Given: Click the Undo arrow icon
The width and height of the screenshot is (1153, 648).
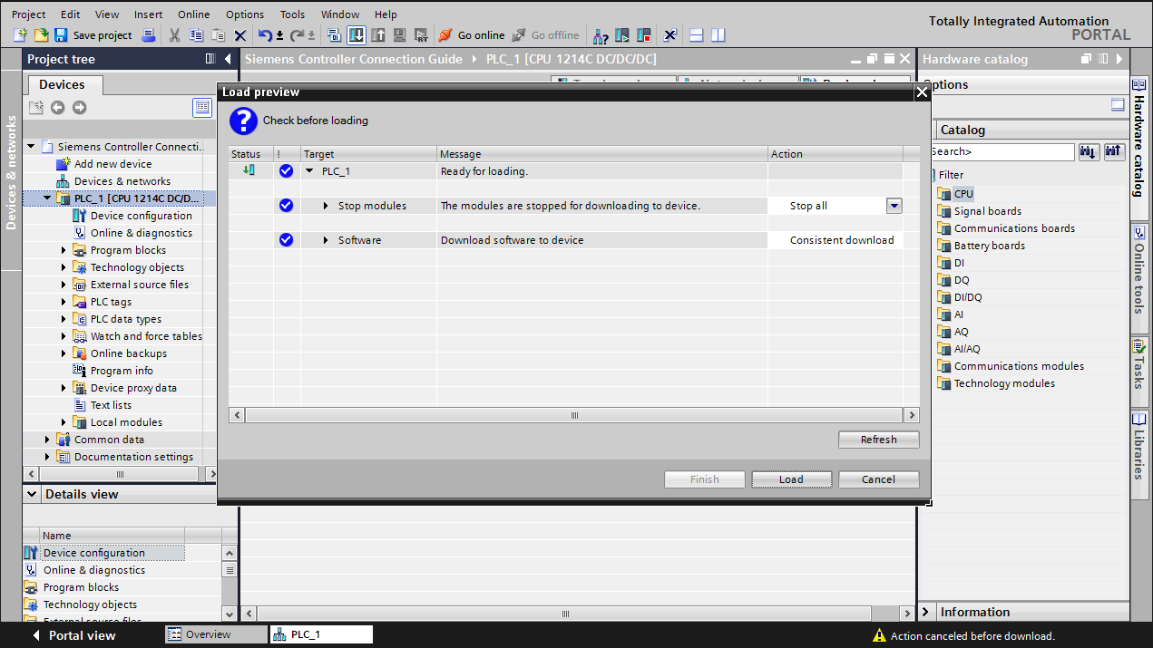Looking at the screenshot, I should 265,35.
